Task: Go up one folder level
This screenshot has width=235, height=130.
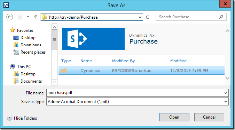Action: (36, 17)
